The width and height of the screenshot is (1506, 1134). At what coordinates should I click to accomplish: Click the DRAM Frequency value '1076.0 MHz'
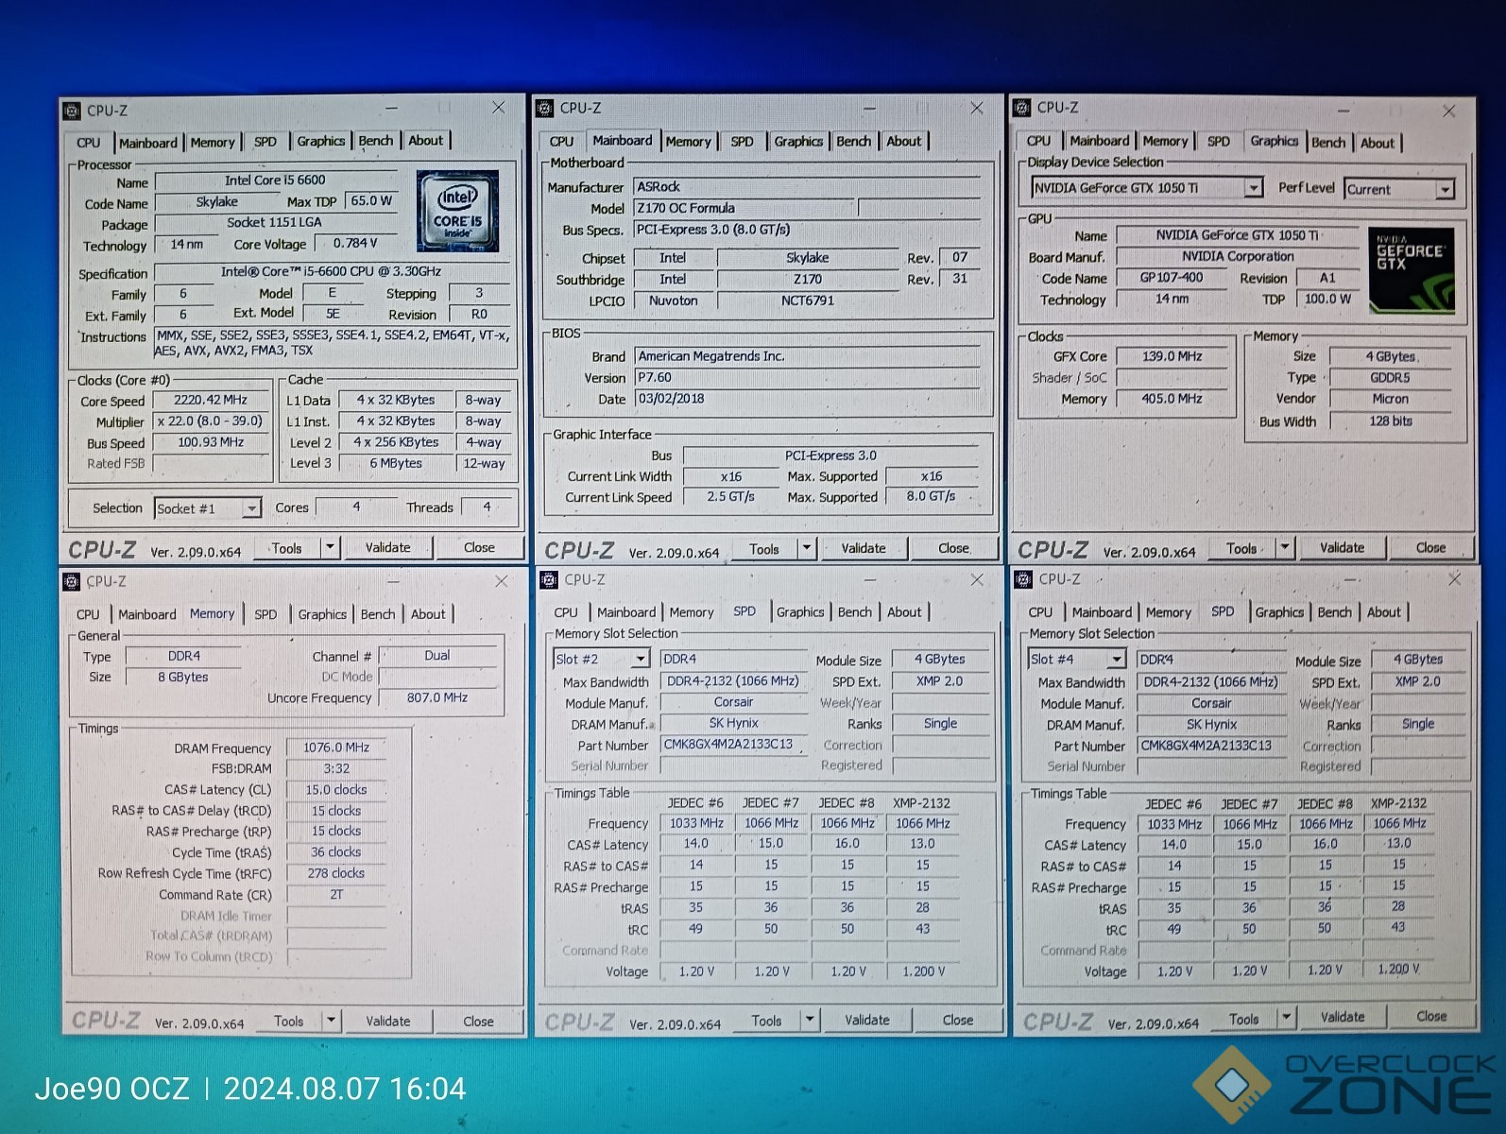pos(336,747)
